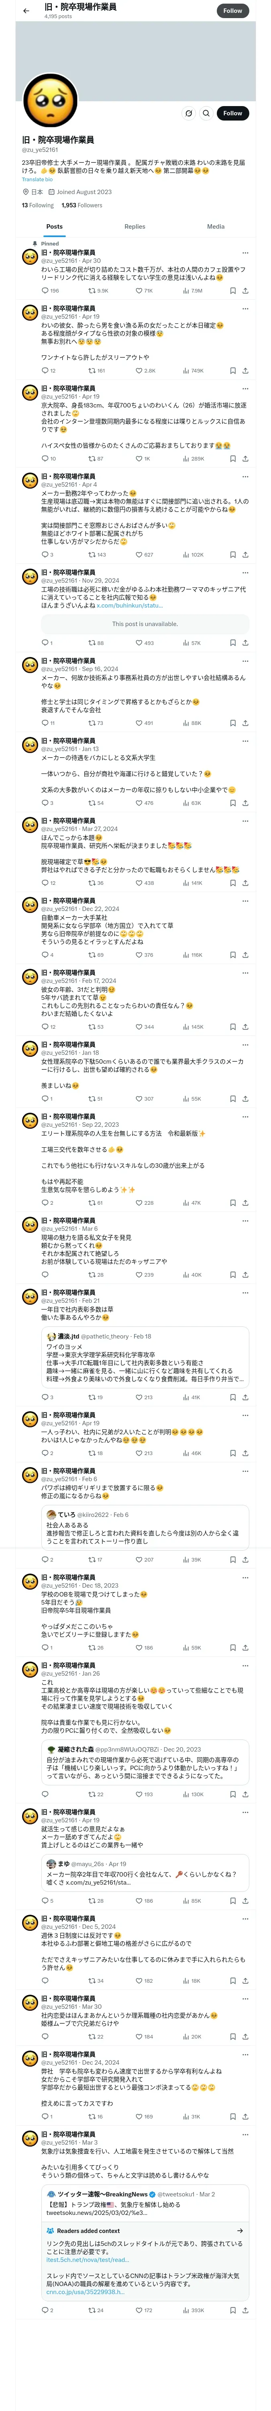Click the Follow button in the top header

coord(233,10)
